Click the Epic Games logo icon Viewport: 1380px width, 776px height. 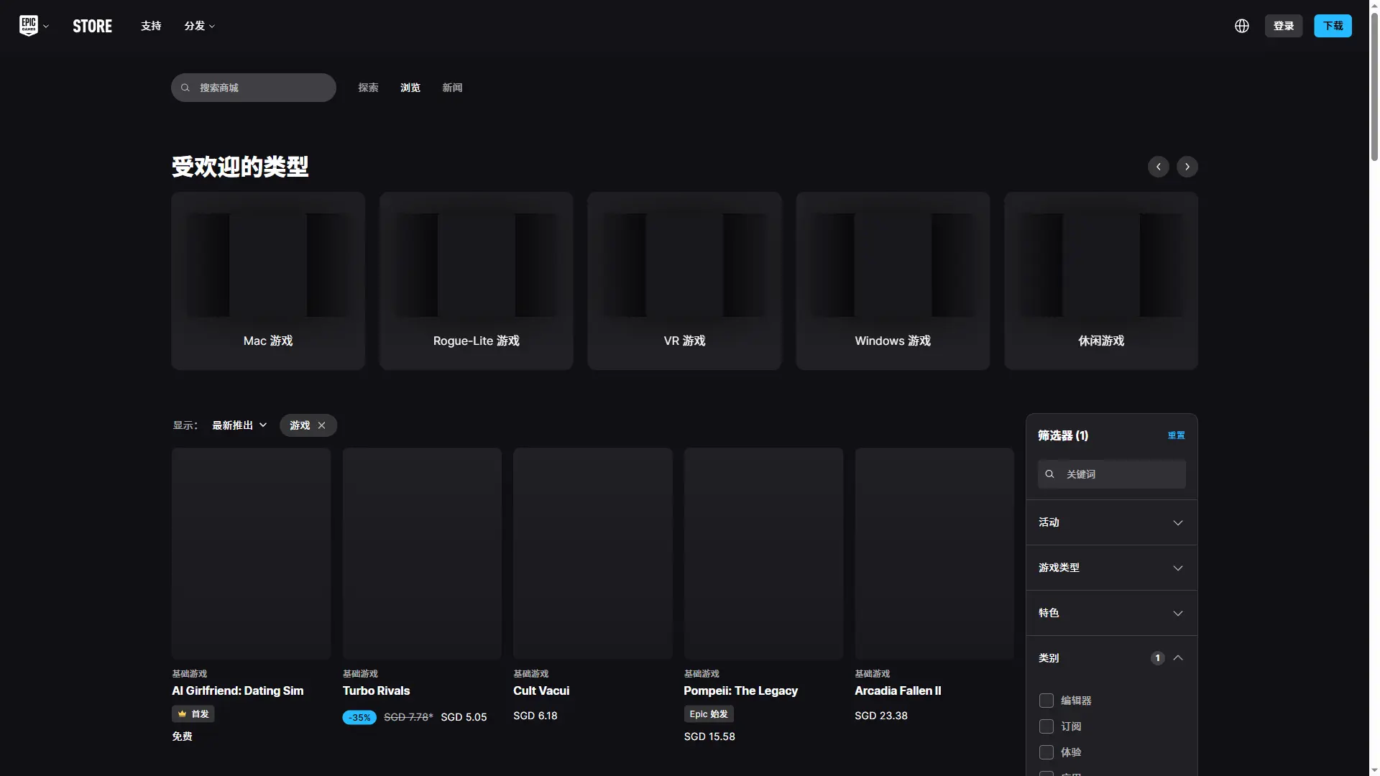click(29, 26)
